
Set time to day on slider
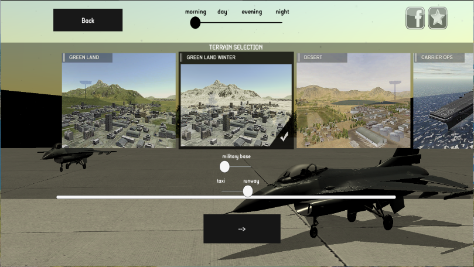pyautogui.click(x=223, y=22)
